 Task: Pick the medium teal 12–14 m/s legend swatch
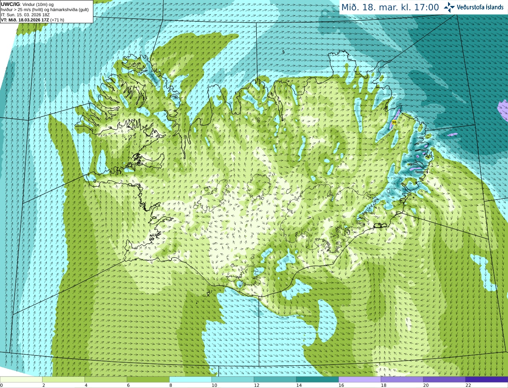[275, 380]
